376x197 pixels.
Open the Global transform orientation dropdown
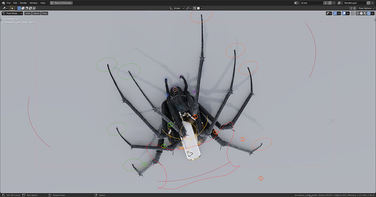[177, 8]
